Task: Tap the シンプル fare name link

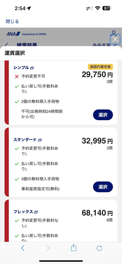Action: coord(21,68)
